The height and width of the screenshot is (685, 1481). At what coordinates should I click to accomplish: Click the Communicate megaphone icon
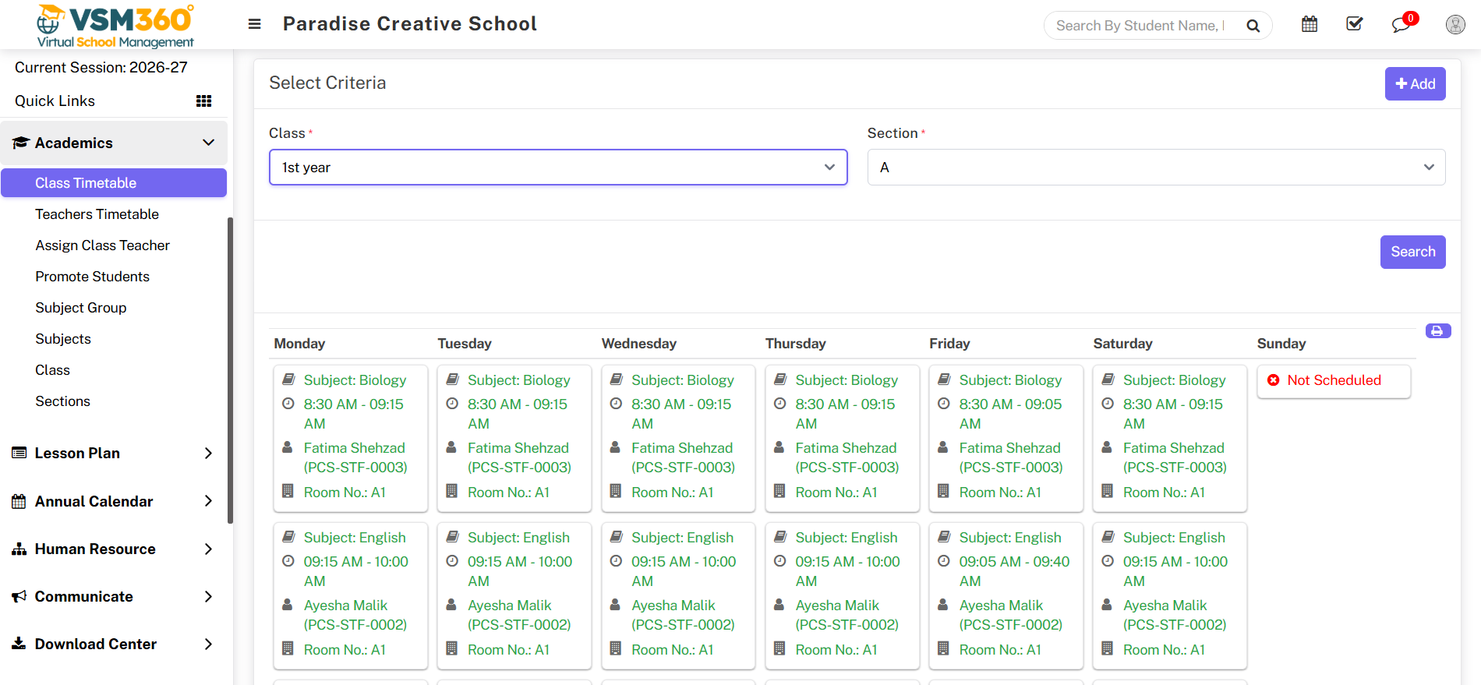19,596
